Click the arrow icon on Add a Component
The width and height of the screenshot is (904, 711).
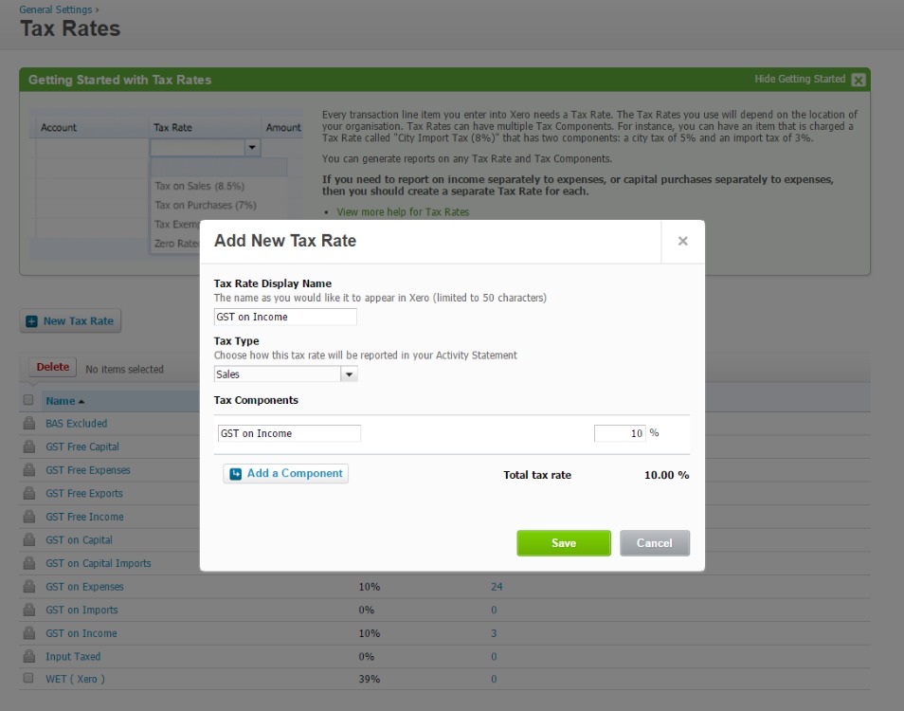(x=236, y=474)
